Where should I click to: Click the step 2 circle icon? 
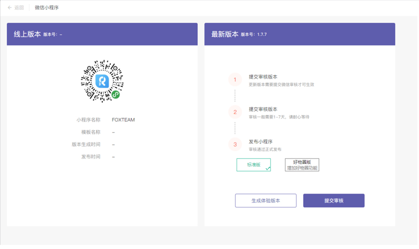[x=235, y=112]
